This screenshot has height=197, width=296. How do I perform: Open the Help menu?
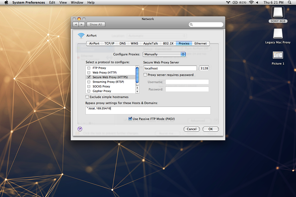click(x=91, y=2)
